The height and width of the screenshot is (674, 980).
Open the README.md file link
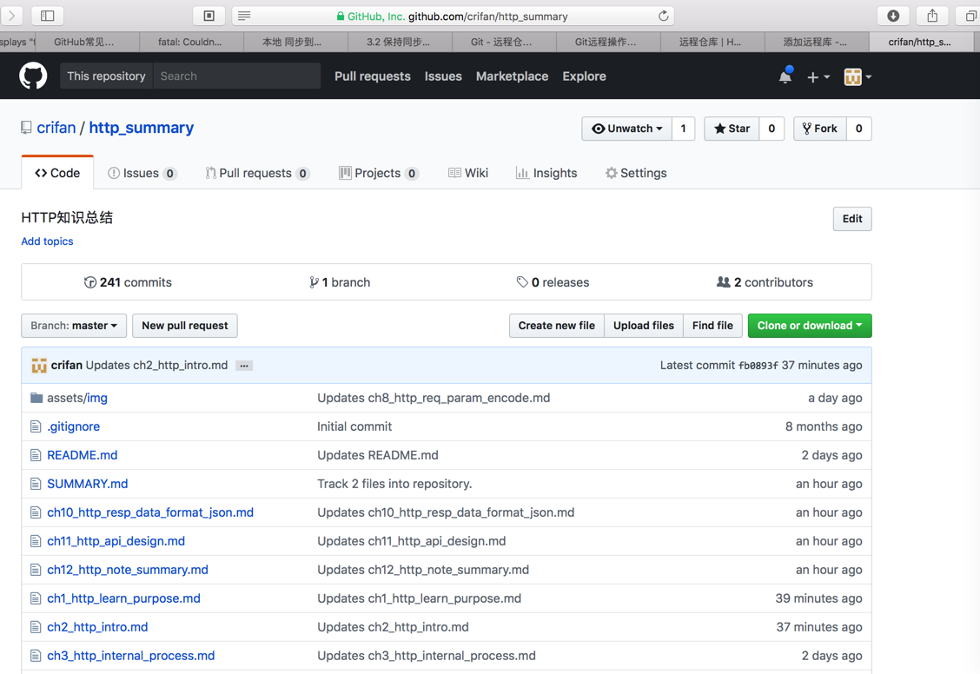click(x=82, y=455)
